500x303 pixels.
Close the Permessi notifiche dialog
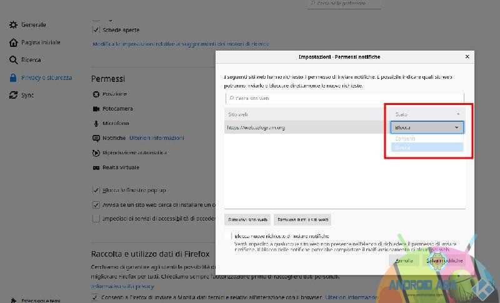pyautogui.click(x=467, y=57)
